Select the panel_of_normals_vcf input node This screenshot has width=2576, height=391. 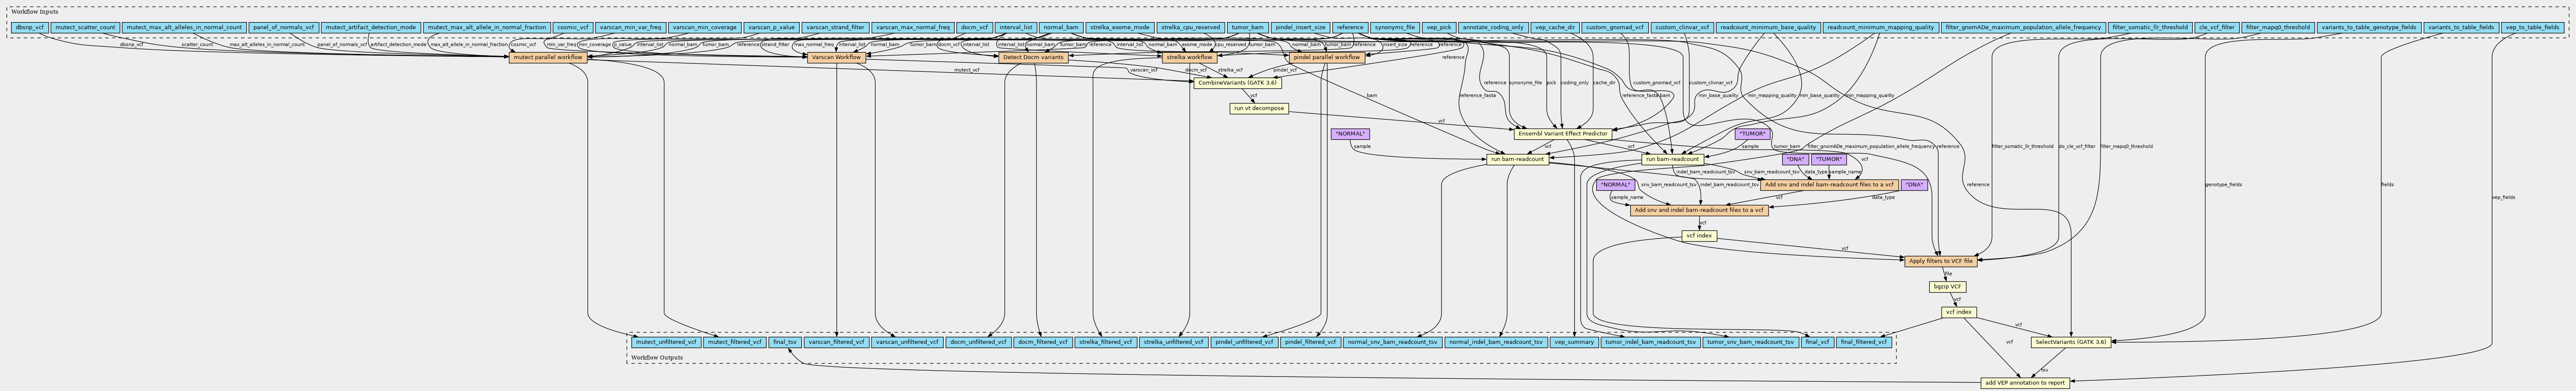(x=283, y=28)
